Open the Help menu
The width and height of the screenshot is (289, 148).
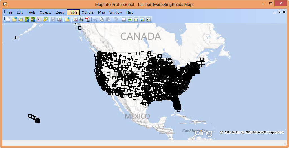click(x=130, y=12)
